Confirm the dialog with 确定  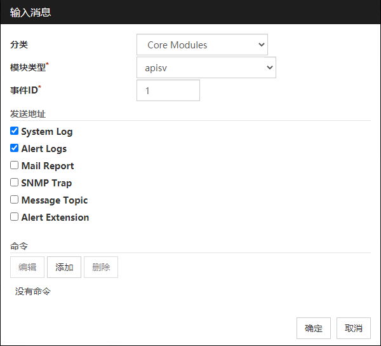[x=314, y=328]
